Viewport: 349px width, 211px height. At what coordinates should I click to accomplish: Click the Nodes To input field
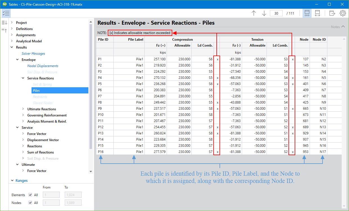click(x=73, y=203)
